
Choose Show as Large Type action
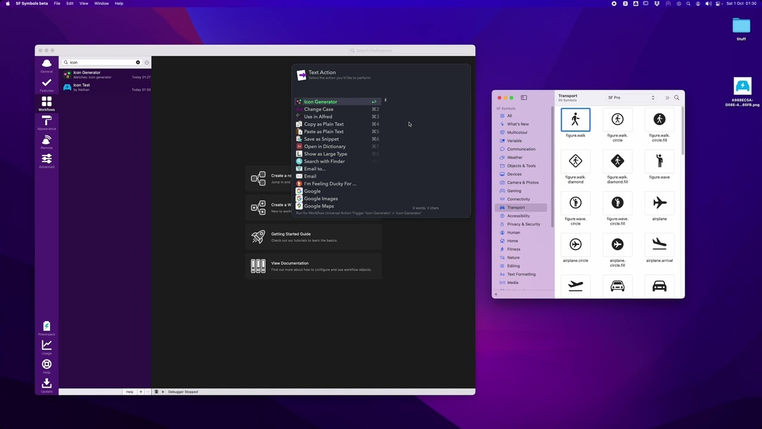pos(337,154)
